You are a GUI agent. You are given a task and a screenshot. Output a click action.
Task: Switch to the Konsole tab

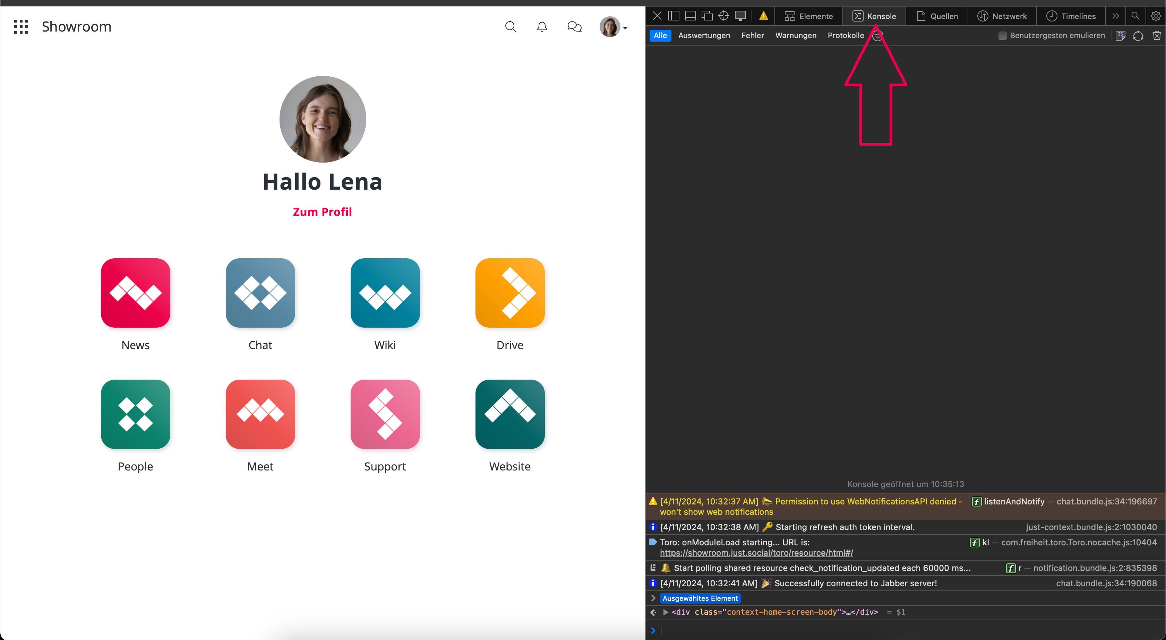tap(875, 16)
